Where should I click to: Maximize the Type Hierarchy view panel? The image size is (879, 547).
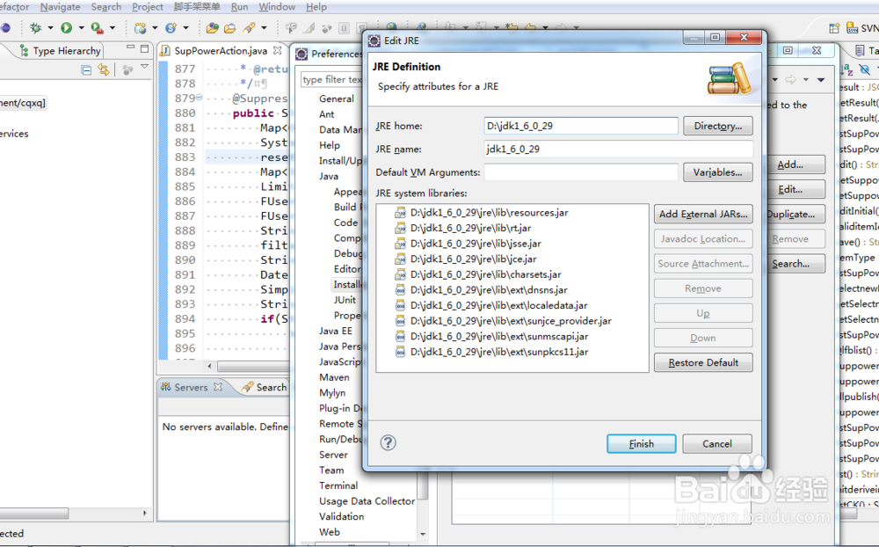point(145,49)
